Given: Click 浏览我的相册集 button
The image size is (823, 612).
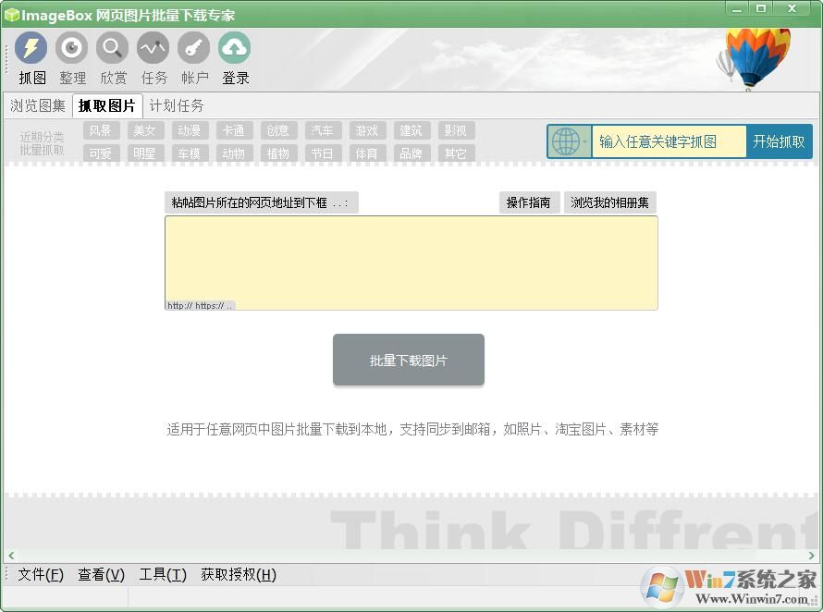Looking at the screenshot, I should 610,202.
